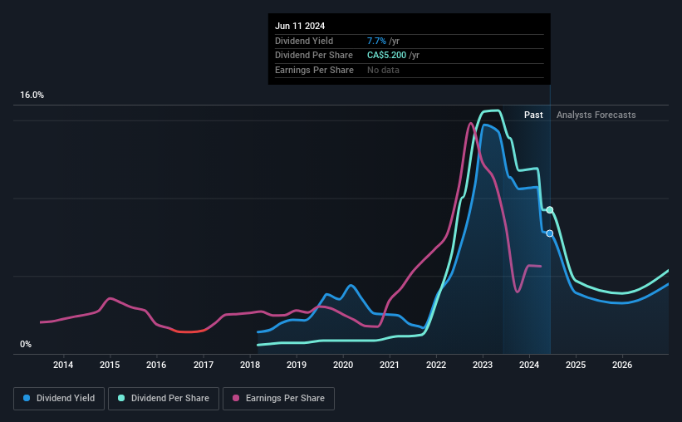Click the 16.0% y-axis label
The width and height of the screenshot is (682, 422).
click(32, 96)
